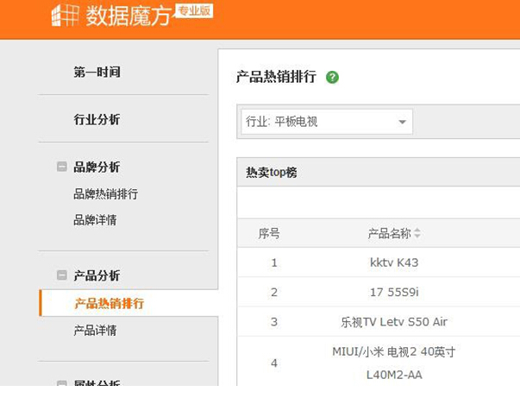Open 品牌热销排行 sidebar link
This screenshot has width=520, height=398.
[x=106, y=194]
